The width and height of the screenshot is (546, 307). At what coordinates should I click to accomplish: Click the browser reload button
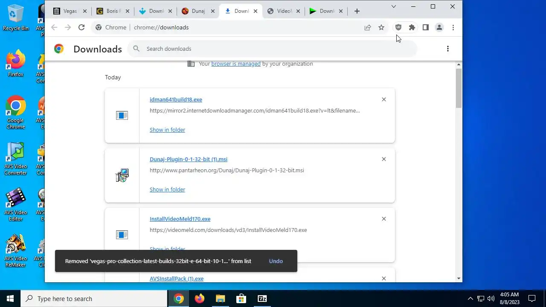81,27
